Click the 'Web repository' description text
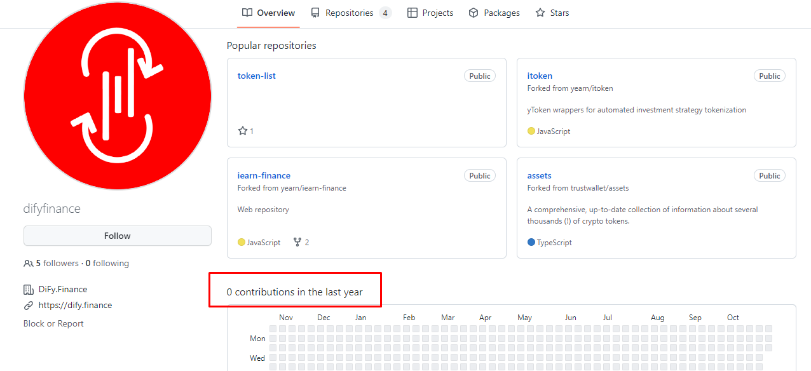The width and height of the screenshot is (811, 371). point(263,209)
